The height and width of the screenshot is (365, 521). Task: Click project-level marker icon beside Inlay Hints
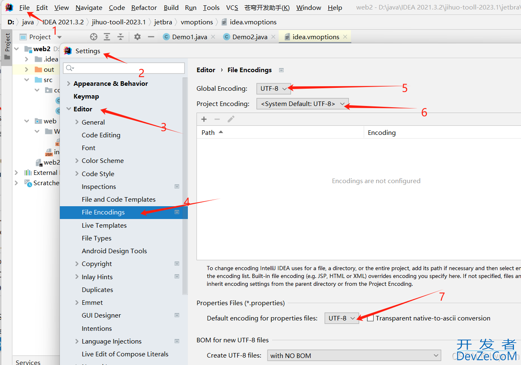pos(177,277)
